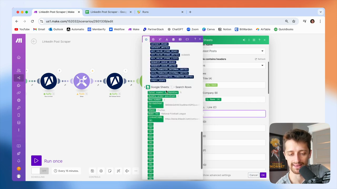
Task: Open the Notifications bell icon
Action: coord(19,161)
